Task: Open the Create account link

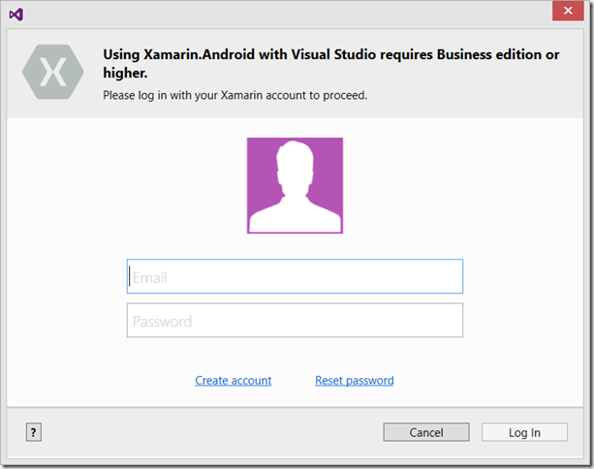Action: [x=233, y=381]
